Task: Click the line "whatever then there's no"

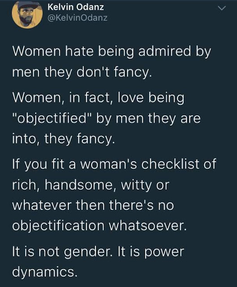Action: coord(93,205)
